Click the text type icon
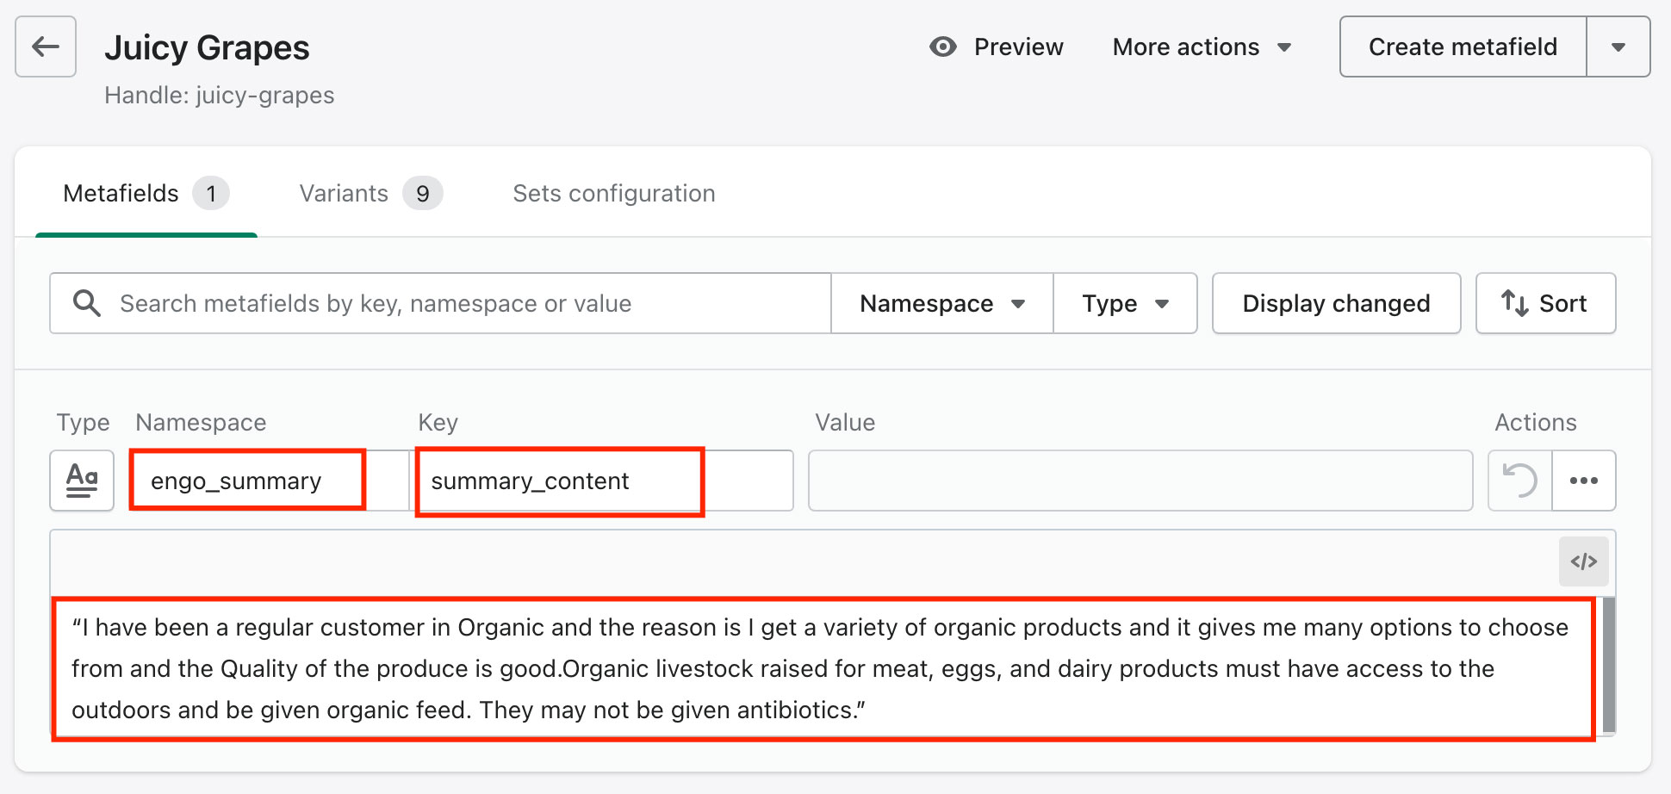 point(82,481)
